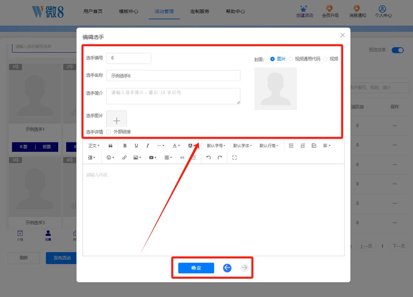Image resolution: width=413 pixels, height=297 pixels.
Task: Go to 帮助中心 in the top navigation
Action: [235, 11]
